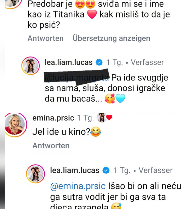Show translation via Übersetzung anzeigen

[111, 38]
